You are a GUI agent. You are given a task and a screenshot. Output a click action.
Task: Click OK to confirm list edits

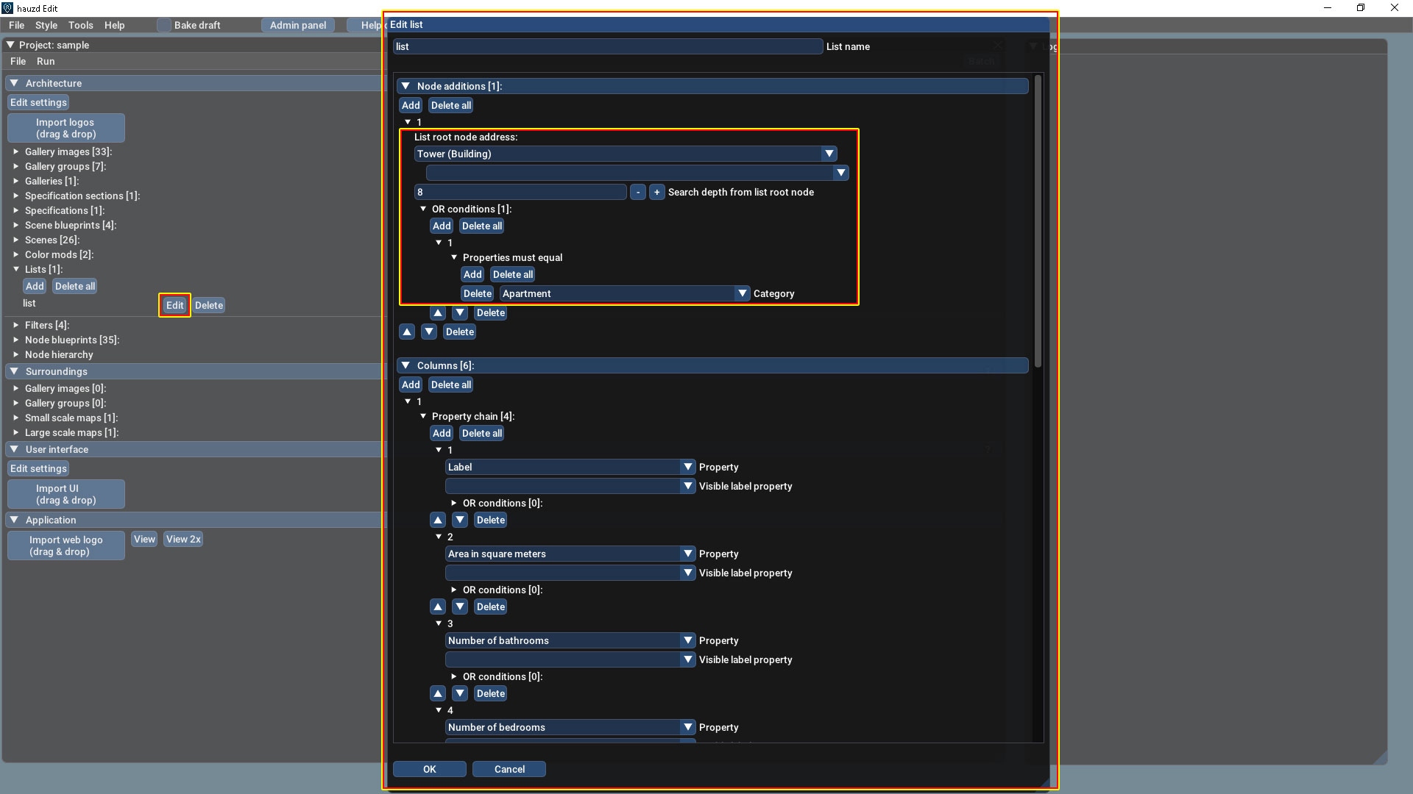coord(429,769)
